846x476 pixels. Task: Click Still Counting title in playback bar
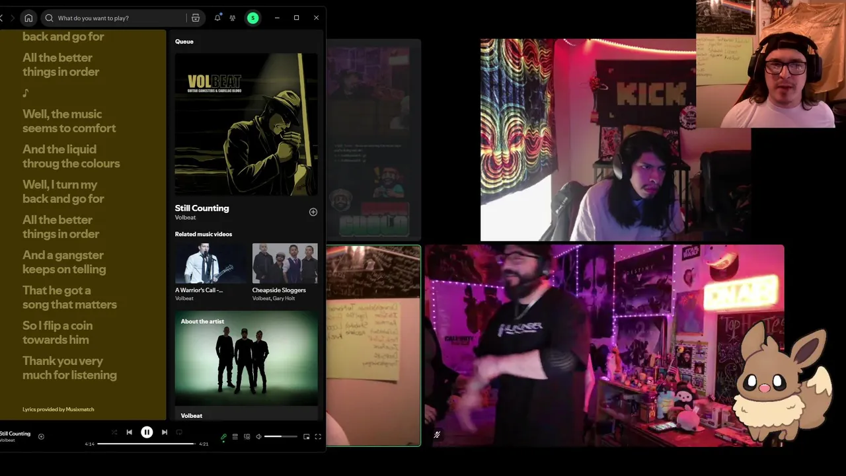pyautogui.click(x=15, y=434)
